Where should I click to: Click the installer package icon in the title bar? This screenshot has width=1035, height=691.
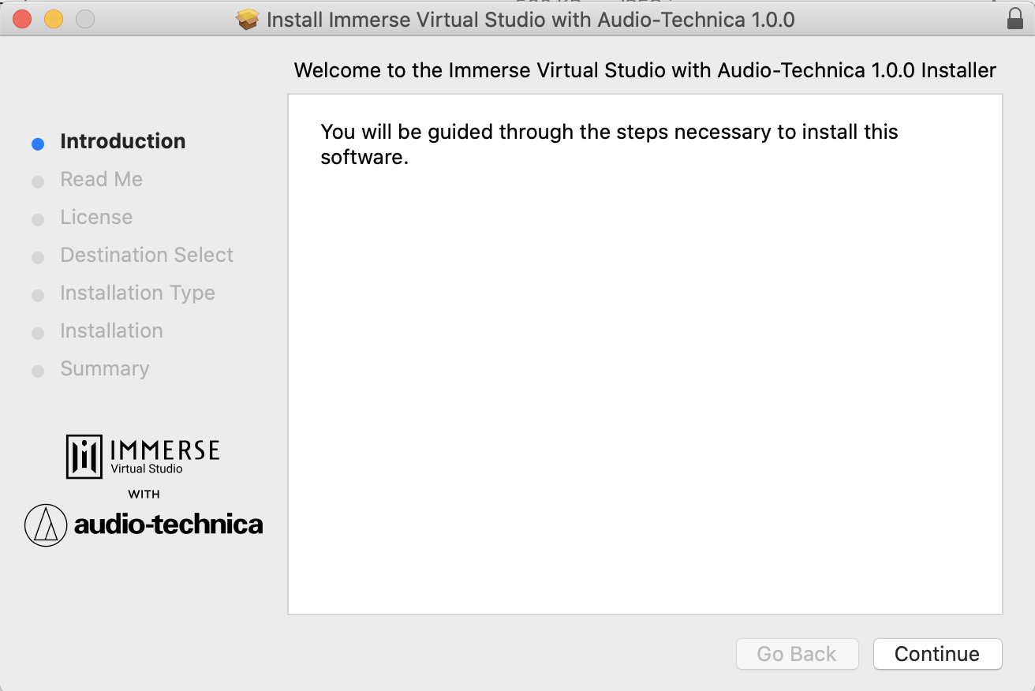pos(247,19)
